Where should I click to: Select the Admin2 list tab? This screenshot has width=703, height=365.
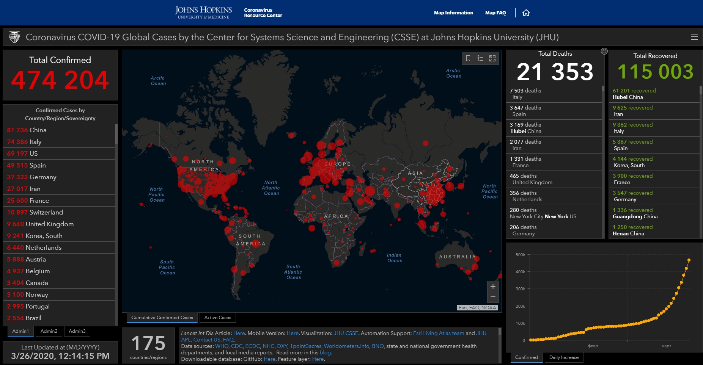pos(49,331)
